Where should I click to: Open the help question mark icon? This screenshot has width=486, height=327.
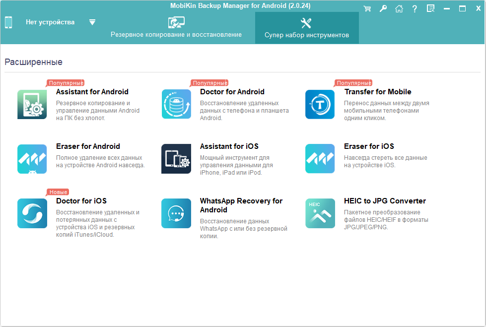(415, 8)
